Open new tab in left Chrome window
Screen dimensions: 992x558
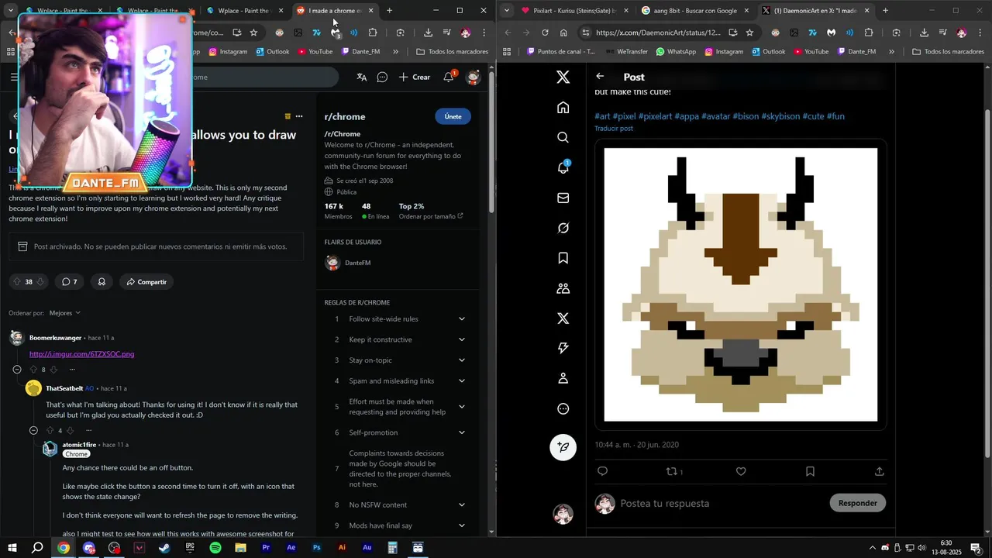(389, 11)
